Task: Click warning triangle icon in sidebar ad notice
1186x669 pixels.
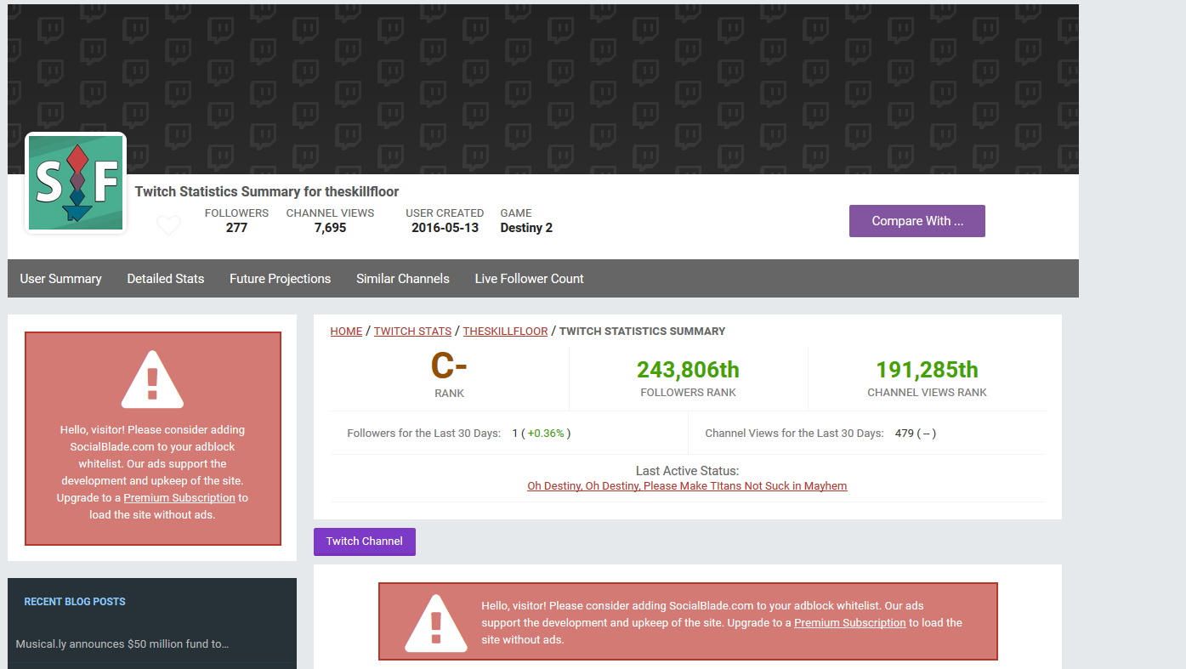Action: pos(152,379)
